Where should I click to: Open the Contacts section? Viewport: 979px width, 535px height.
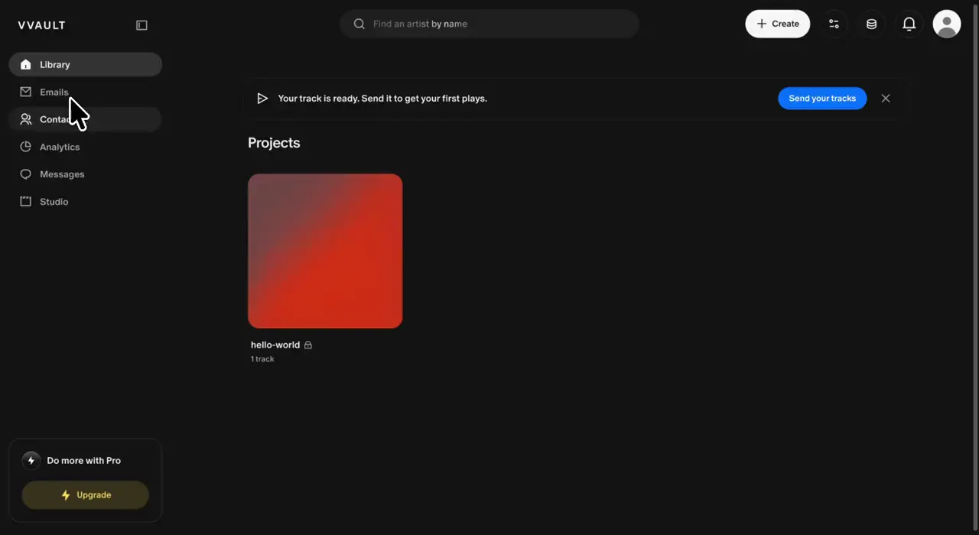click(85, 119)
